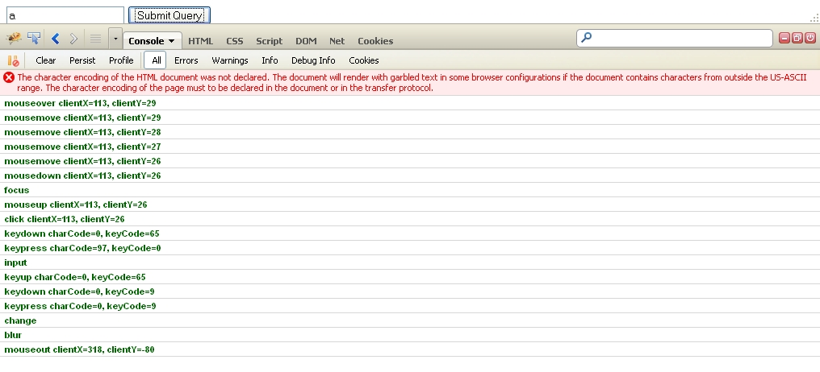820x372 pixels.
Task: Click the red error icon on encoding message
Action: click(9, 78)
